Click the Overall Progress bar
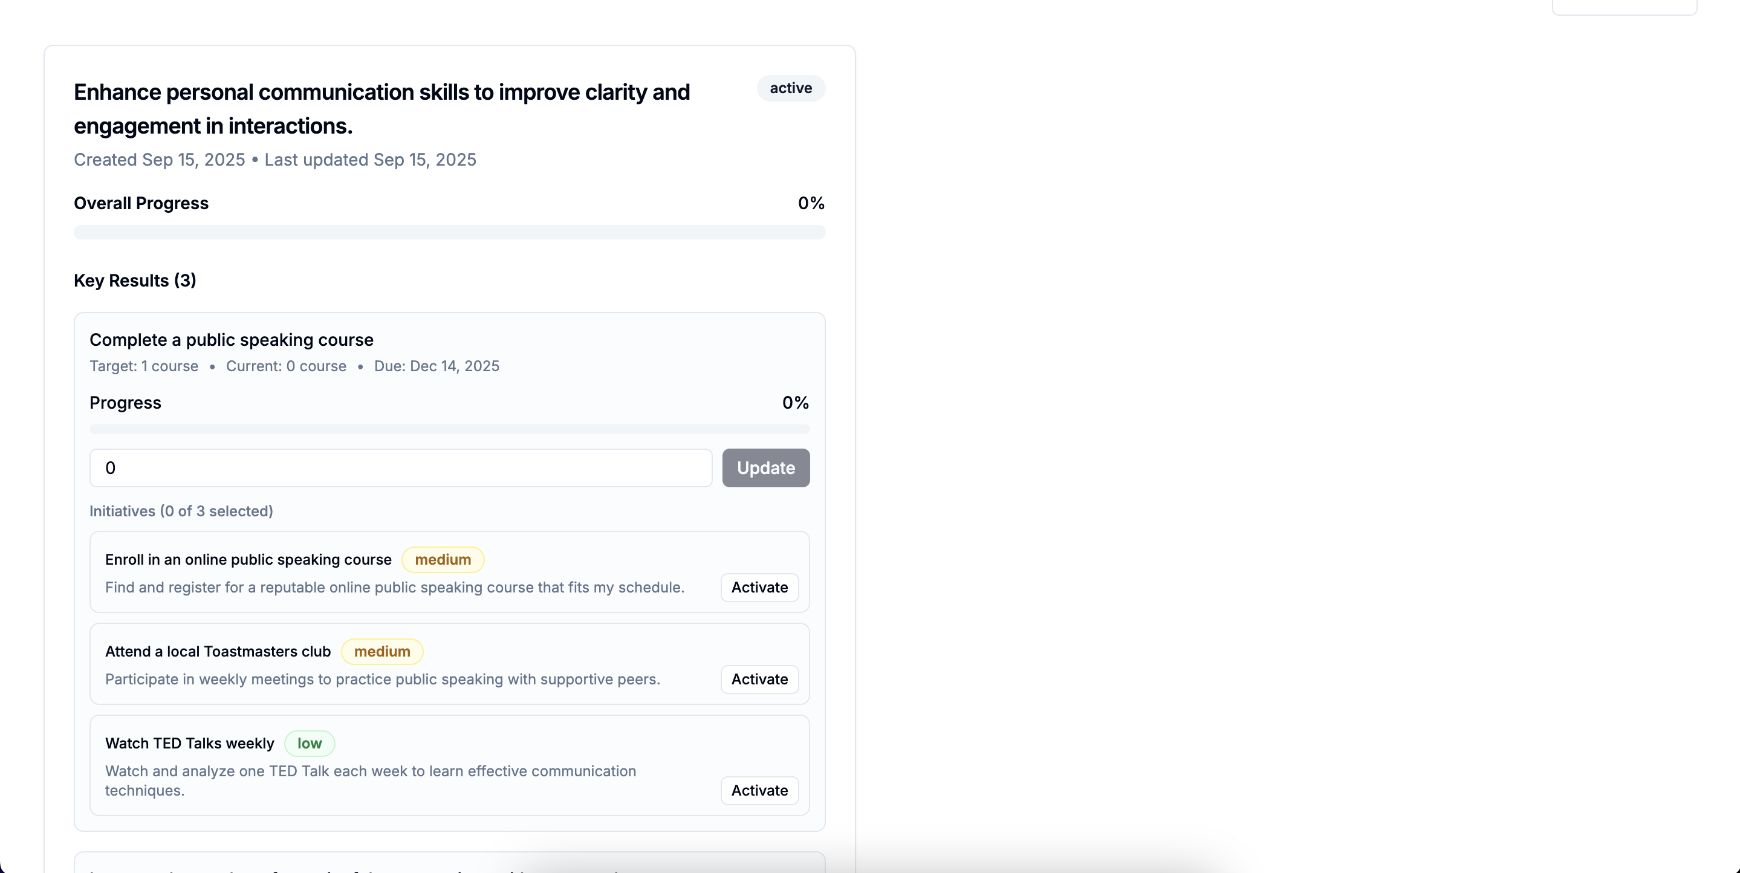This screenshot has height=873, width=1740. 449,232
